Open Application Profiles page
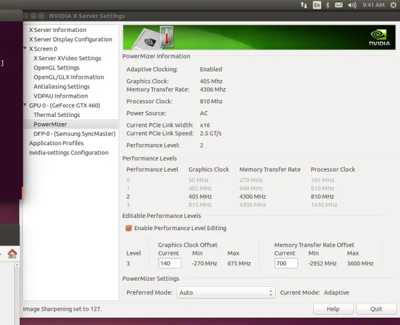This screenshot has height=325, width=400. point(56,143)
